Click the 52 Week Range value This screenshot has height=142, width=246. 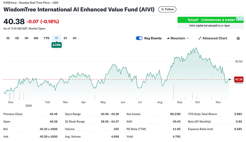[x=110, y=121]
